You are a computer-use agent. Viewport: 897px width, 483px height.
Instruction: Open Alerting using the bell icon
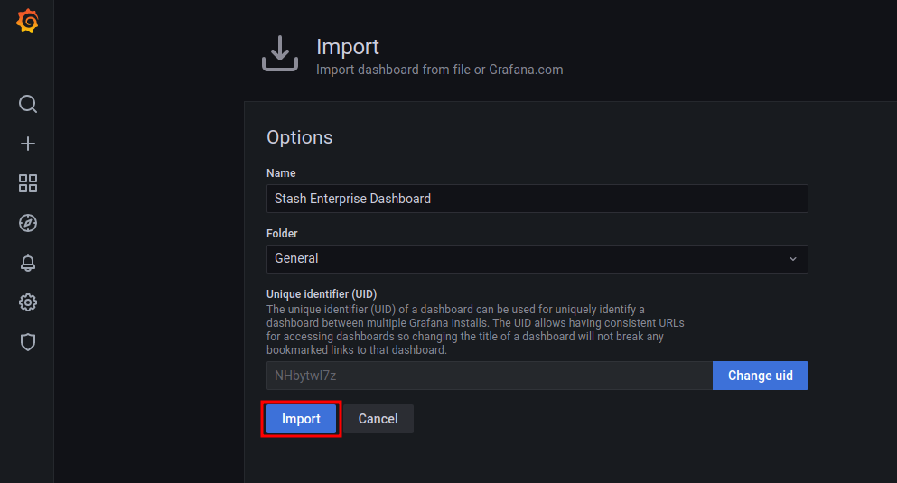click(x=28, y=263)
